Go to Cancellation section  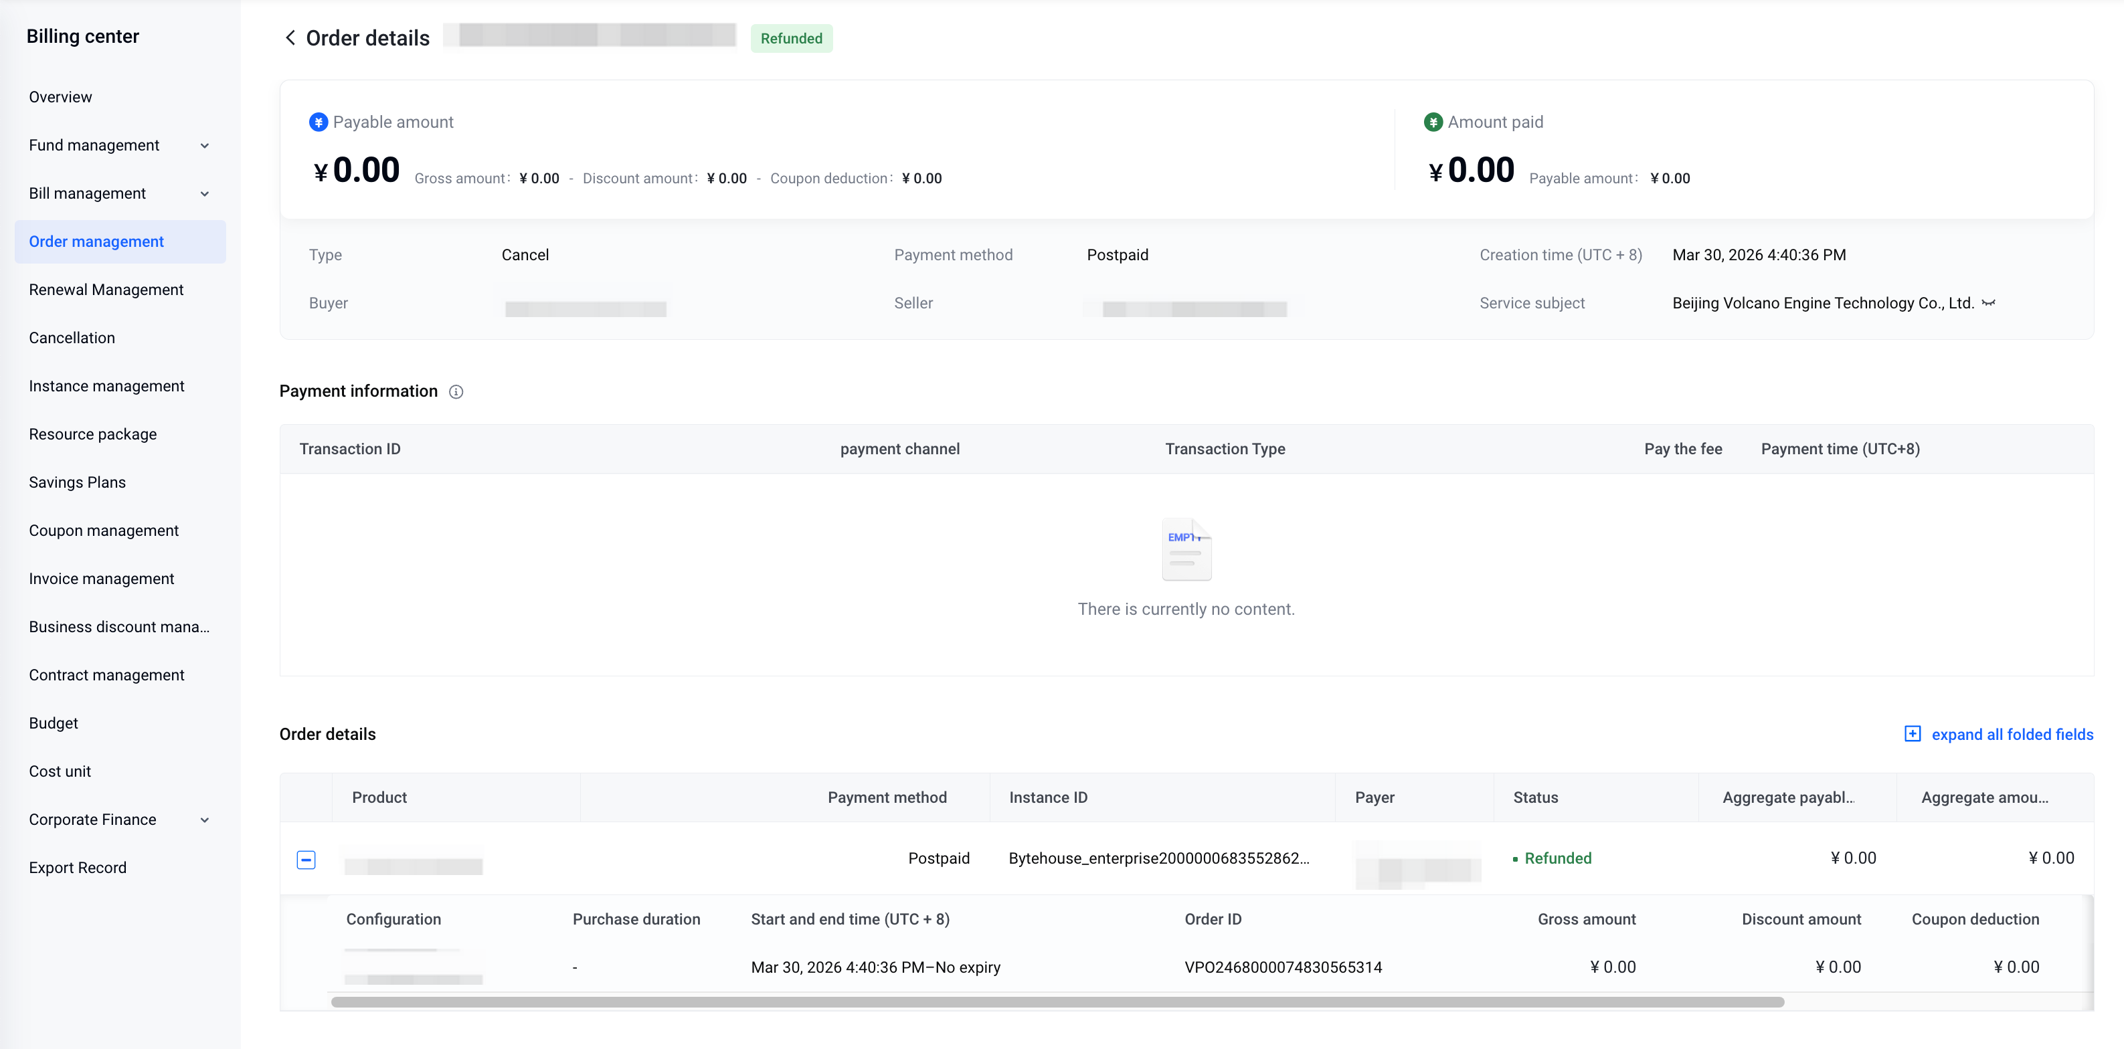[72, 338]
